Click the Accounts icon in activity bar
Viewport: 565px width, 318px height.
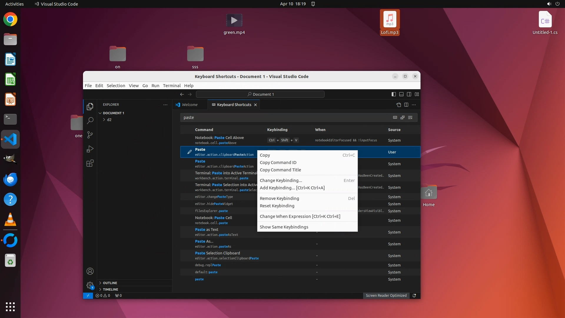(x=90, y=271)
